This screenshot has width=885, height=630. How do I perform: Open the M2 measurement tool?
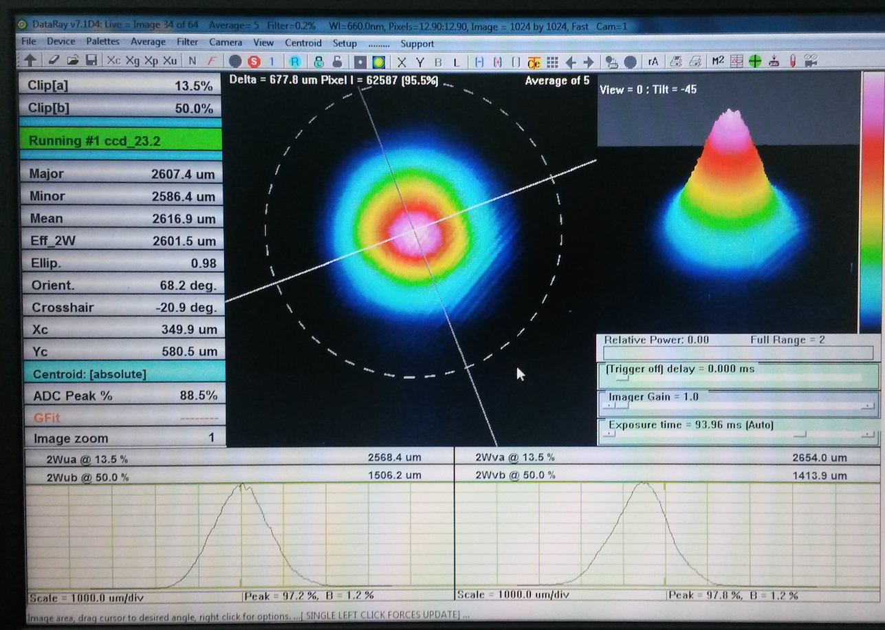coord(718,61)
